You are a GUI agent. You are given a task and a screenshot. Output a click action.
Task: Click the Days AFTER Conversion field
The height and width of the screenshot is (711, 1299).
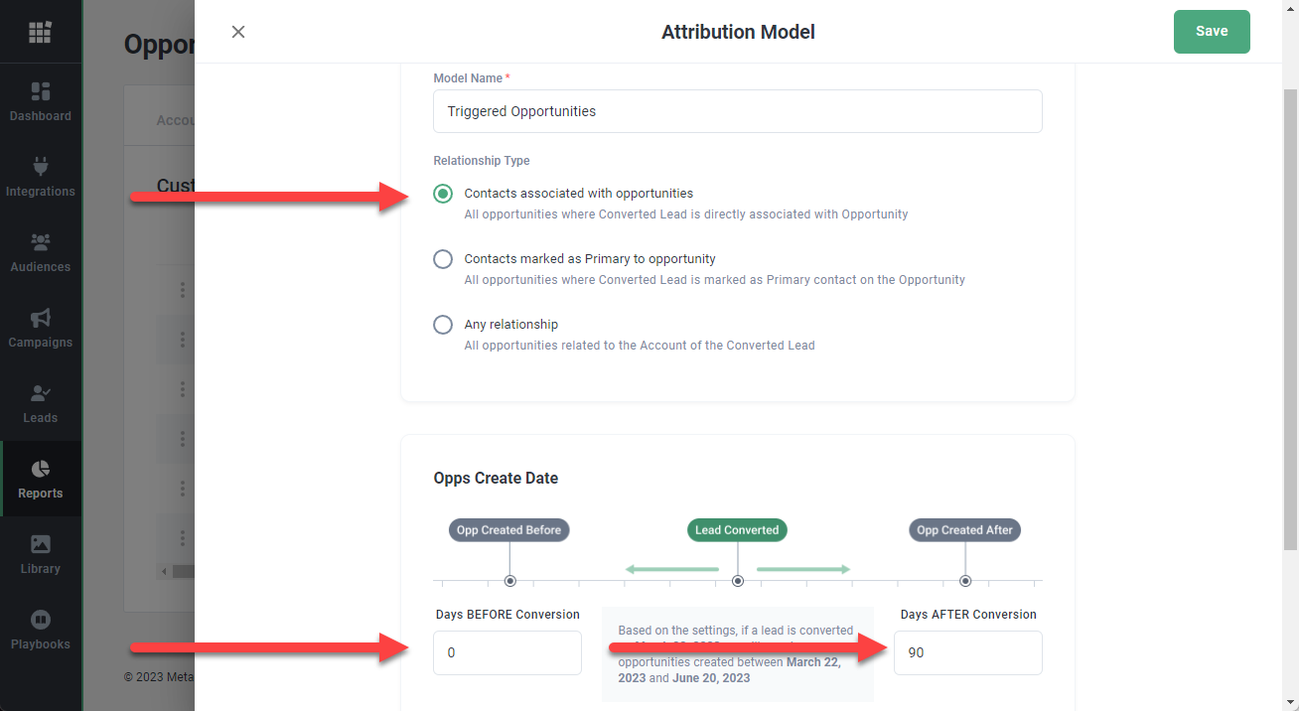click(x=967, y=653)
